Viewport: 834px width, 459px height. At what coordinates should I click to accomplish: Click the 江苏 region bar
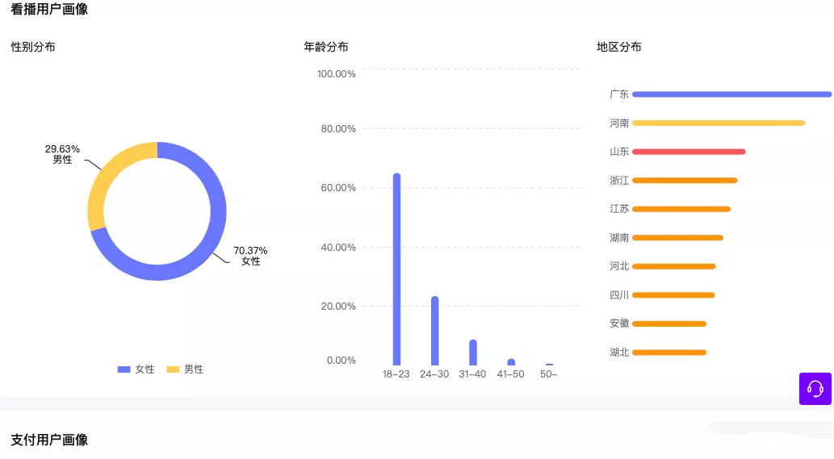point(681,209)
